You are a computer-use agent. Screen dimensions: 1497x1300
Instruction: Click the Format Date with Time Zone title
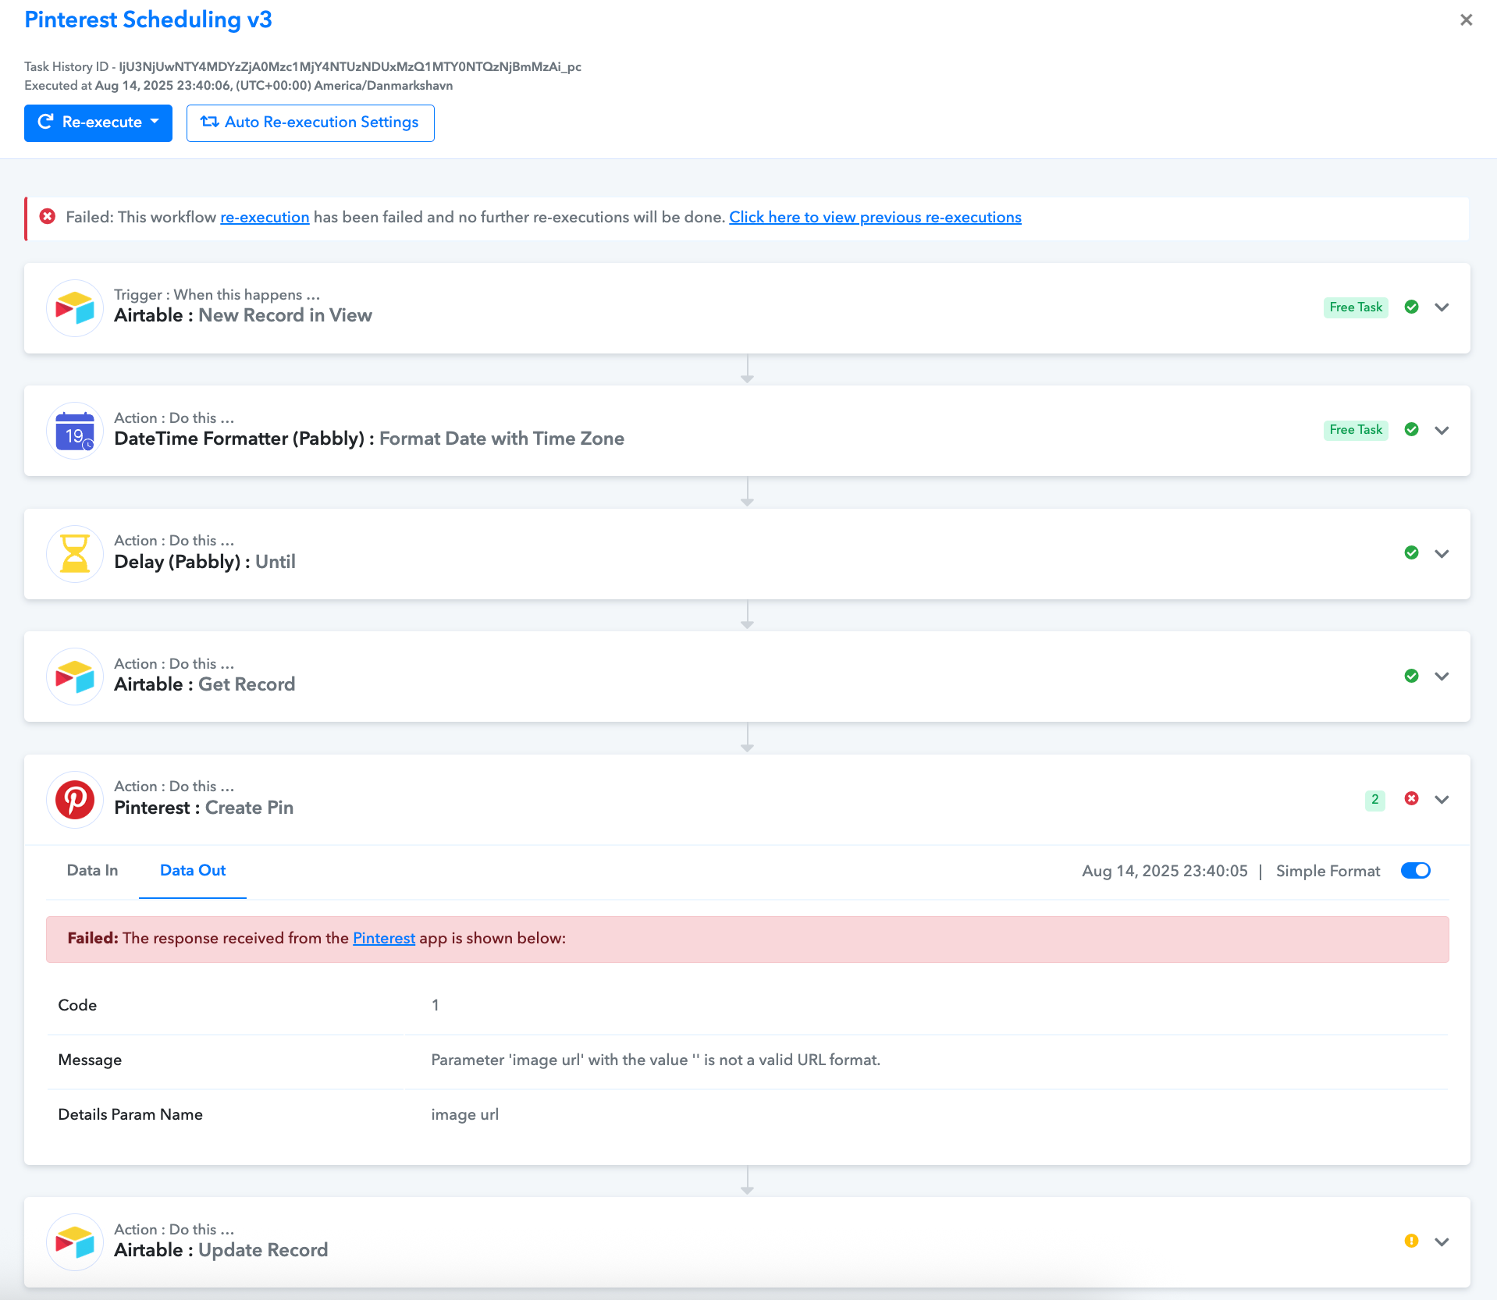coord(502,439)
